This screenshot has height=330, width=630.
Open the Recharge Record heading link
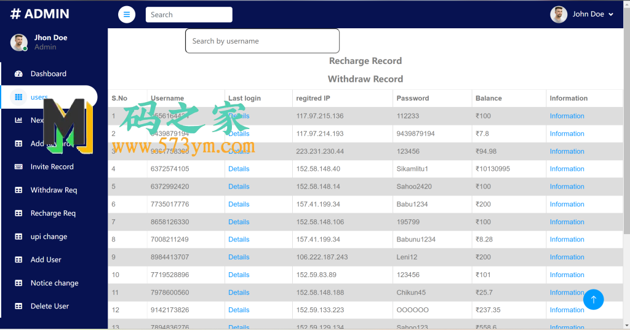(x=365, y=61)
